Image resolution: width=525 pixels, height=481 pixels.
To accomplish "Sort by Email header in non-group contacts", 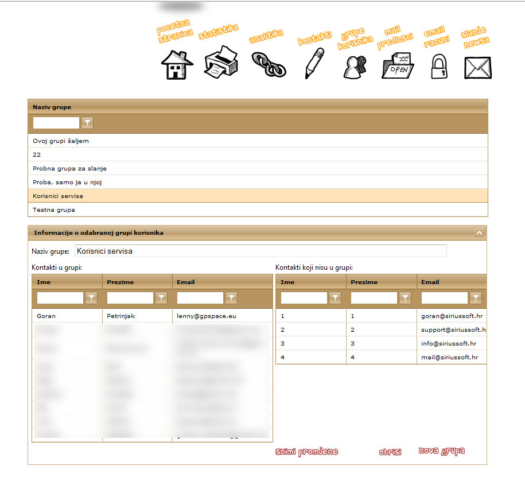I will tap(452, 282).
